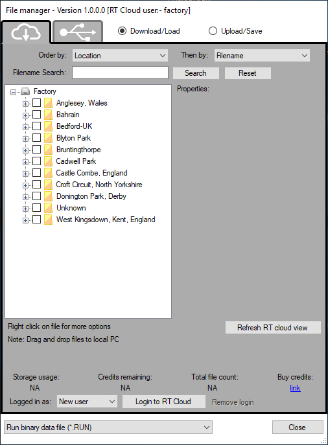Click the Blyton Park folder icon
The image size is (328, 445).
click(48, 138)
